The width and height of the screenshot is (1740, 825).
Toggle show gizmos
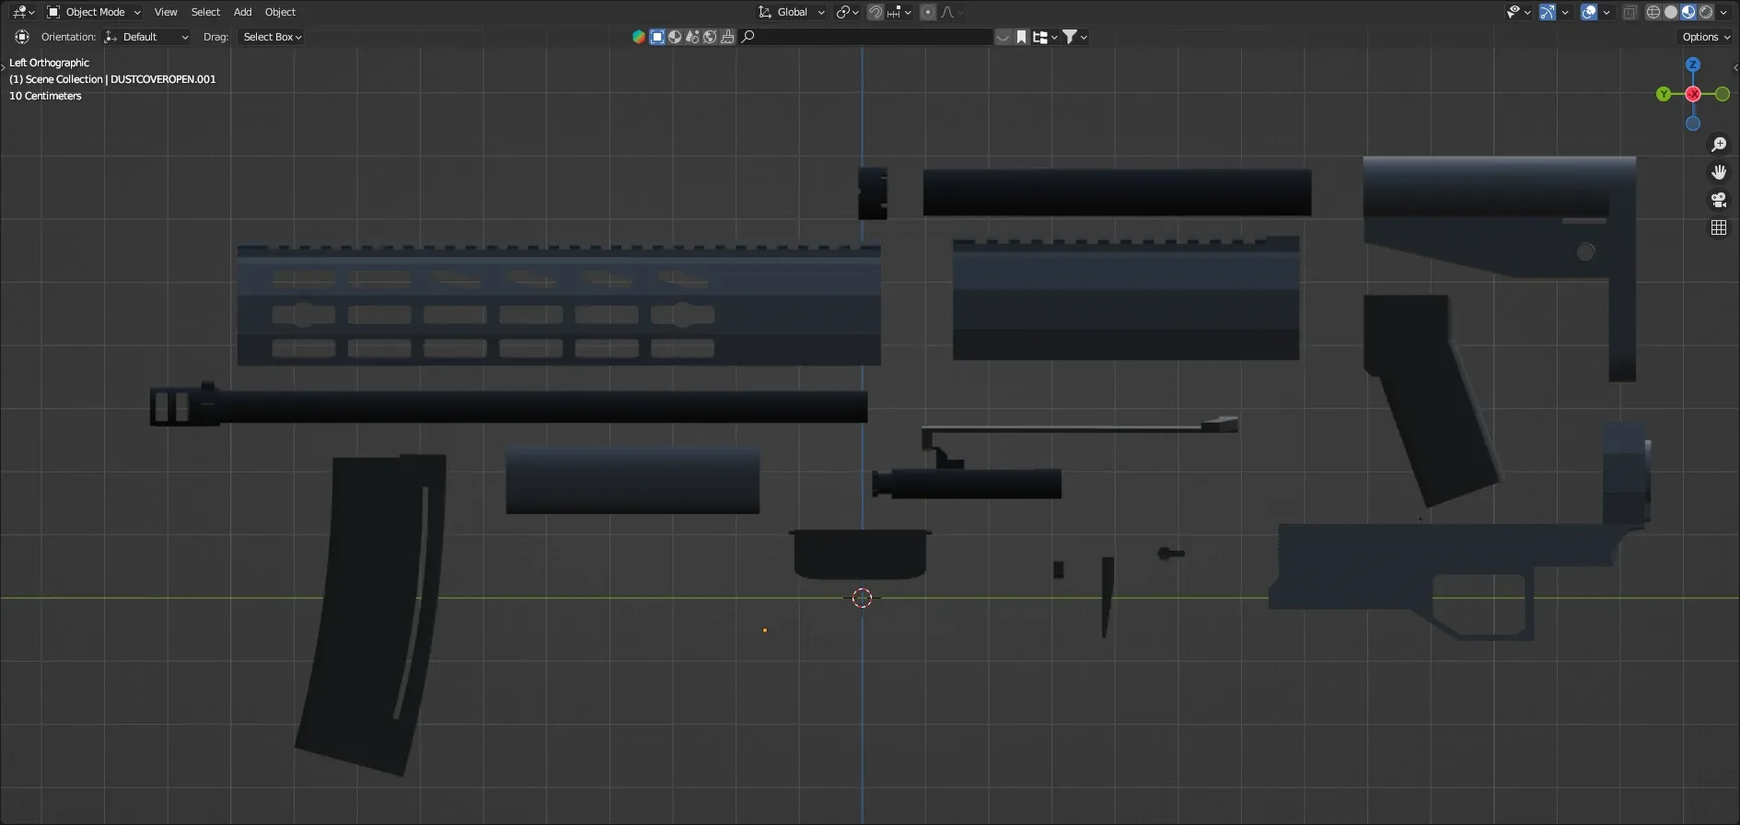point(1548,12)
